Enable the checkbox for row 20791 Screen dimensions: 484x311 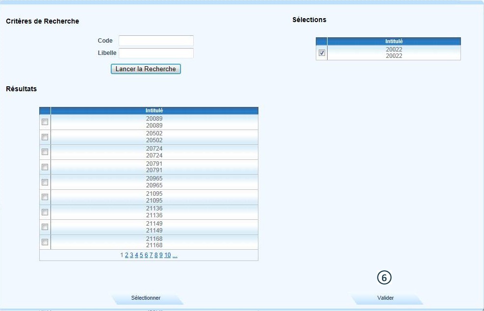pos(45,167)
